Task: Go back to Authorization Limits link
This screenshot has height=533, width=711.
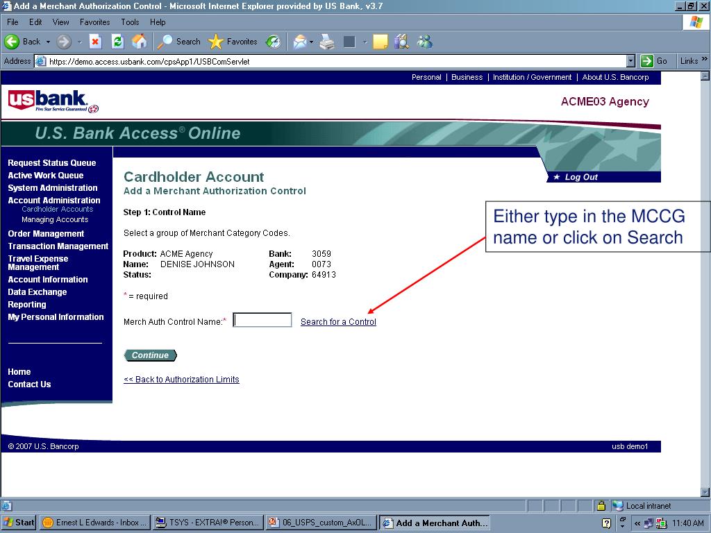Action: (181, 380)
